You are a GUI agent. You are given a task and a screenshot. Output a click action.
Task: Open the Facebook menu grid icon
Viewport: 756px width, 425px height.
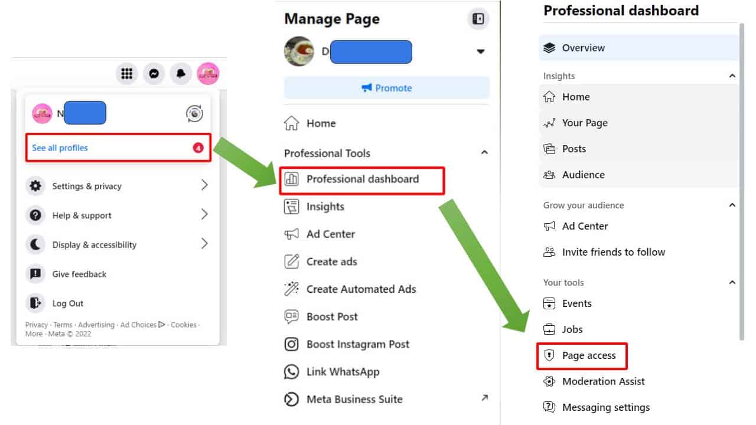point(126,74)
